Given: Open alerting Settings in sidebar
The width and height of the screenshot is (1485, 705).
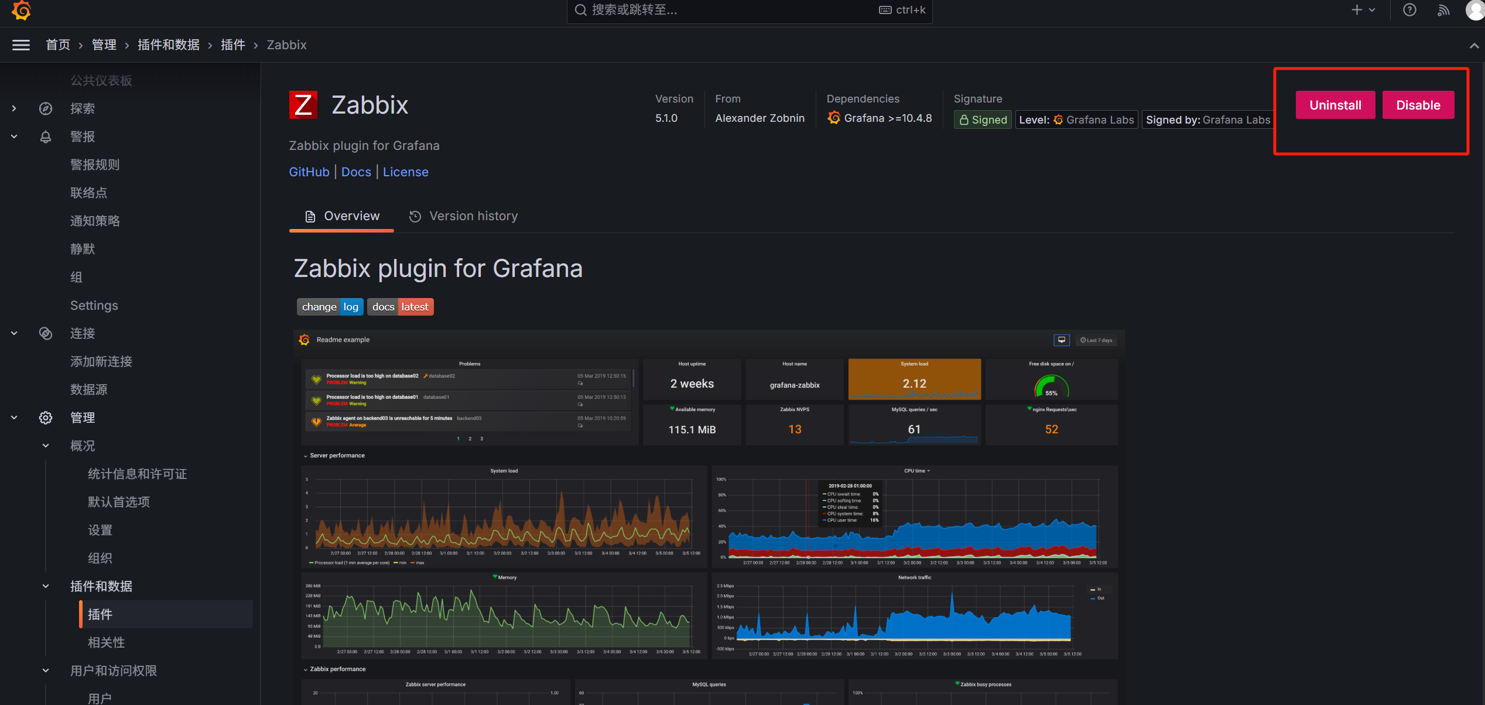Looking at the screenshot, I should [94, 305].
